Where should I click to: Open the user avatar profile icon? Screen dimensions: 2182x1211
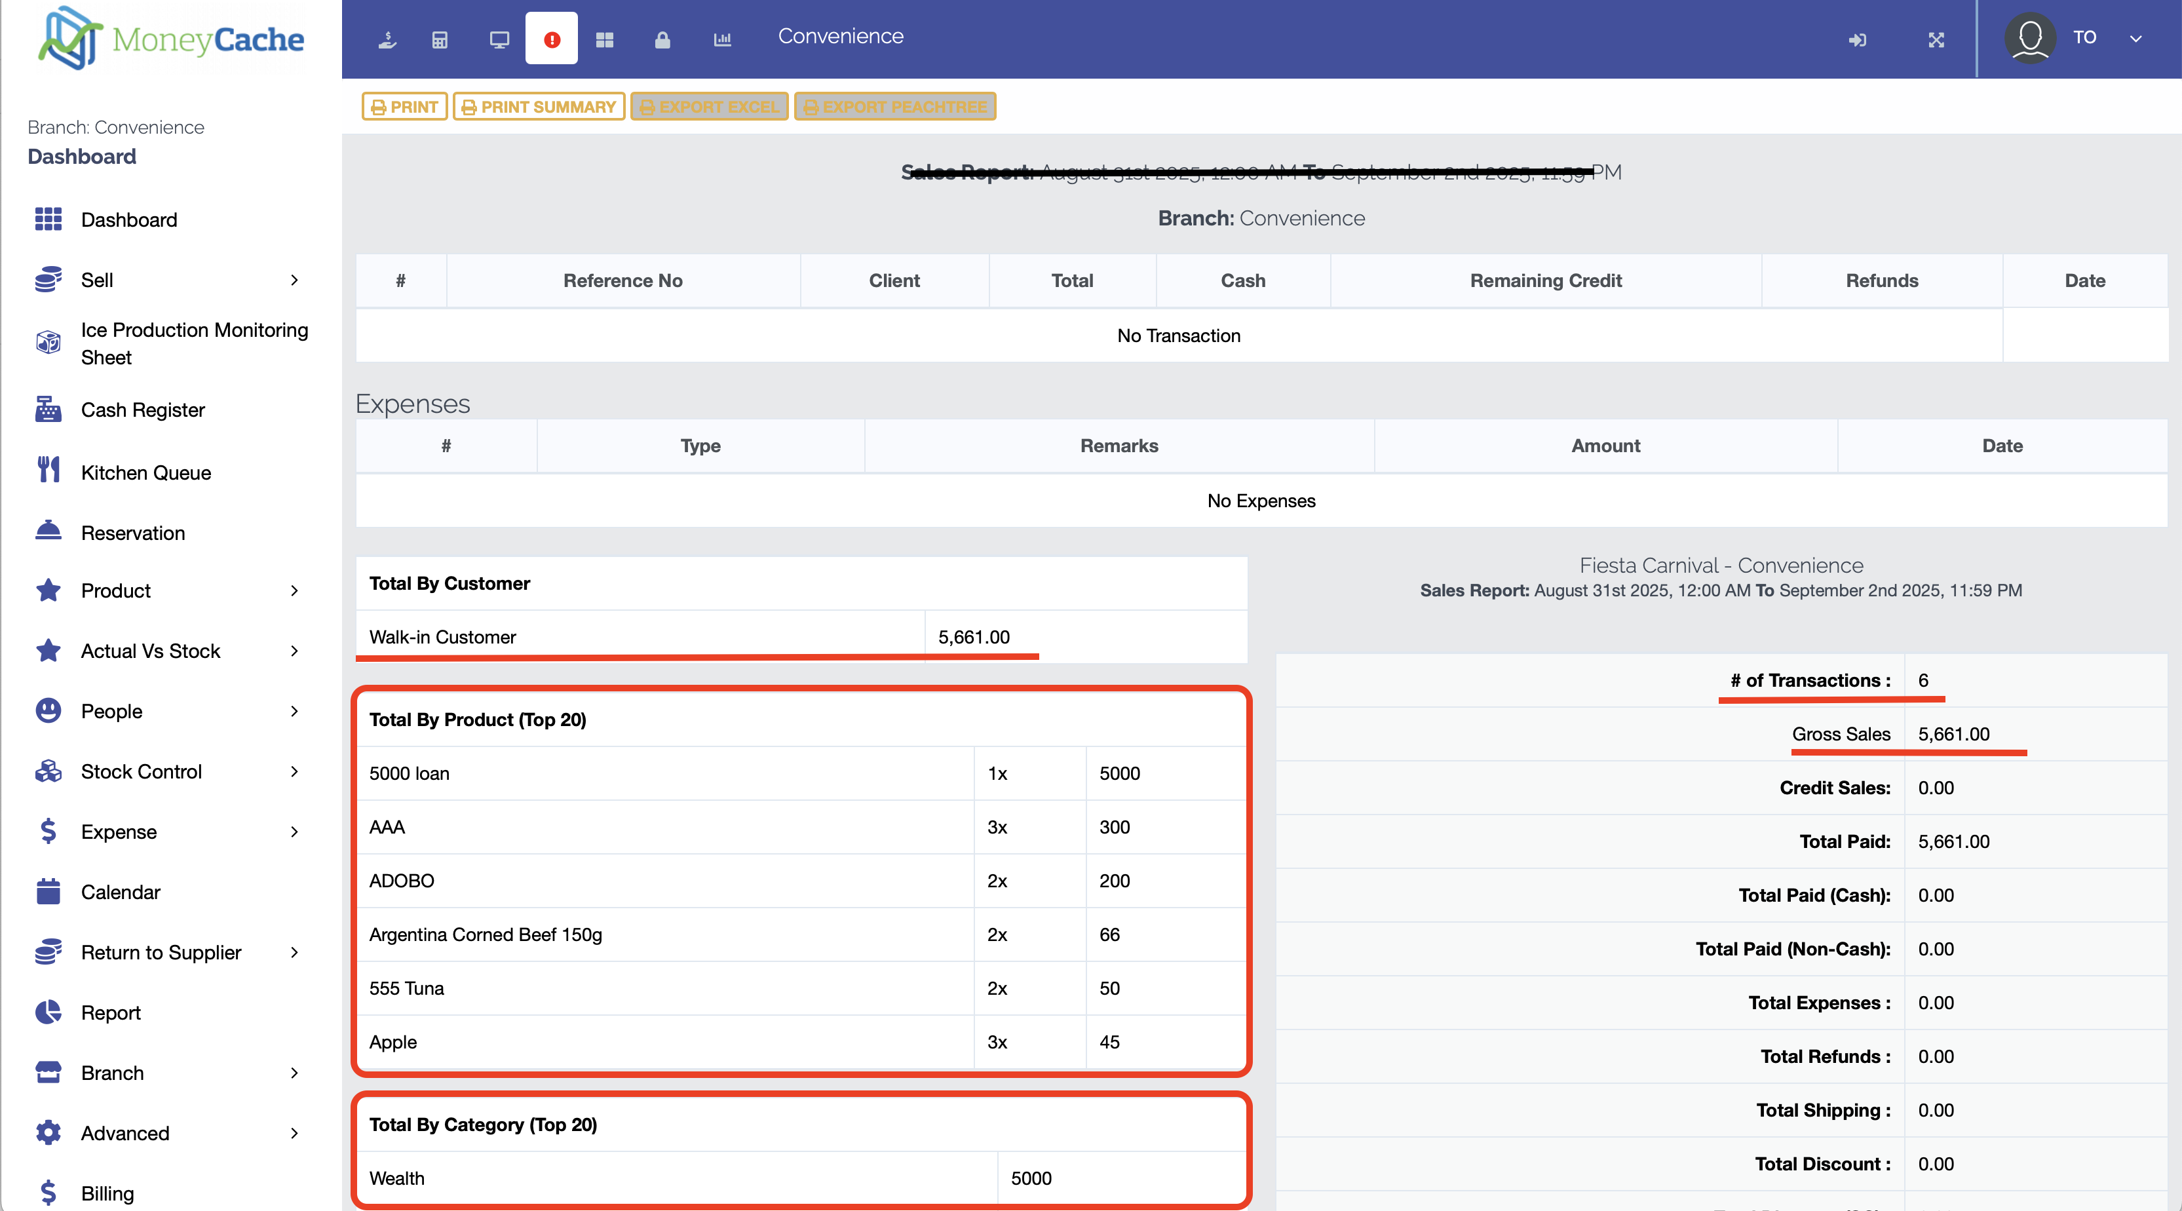[2029, 37]
